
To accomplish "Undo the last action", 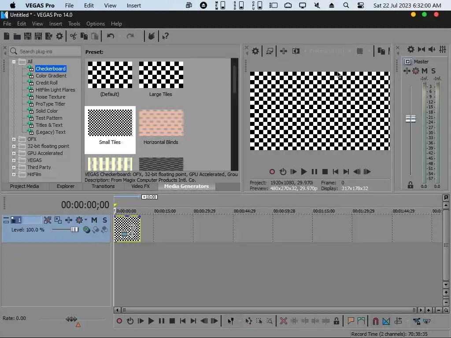I will tap(111, 36).
